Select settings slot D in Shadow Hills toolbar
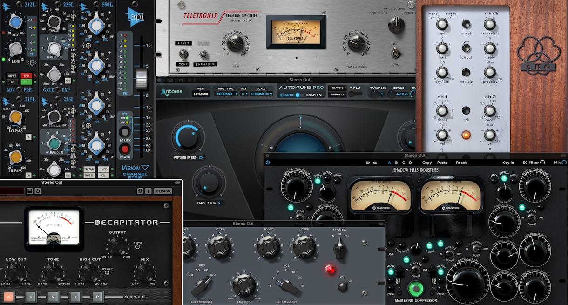568x305 pixels. pos(410,163)
